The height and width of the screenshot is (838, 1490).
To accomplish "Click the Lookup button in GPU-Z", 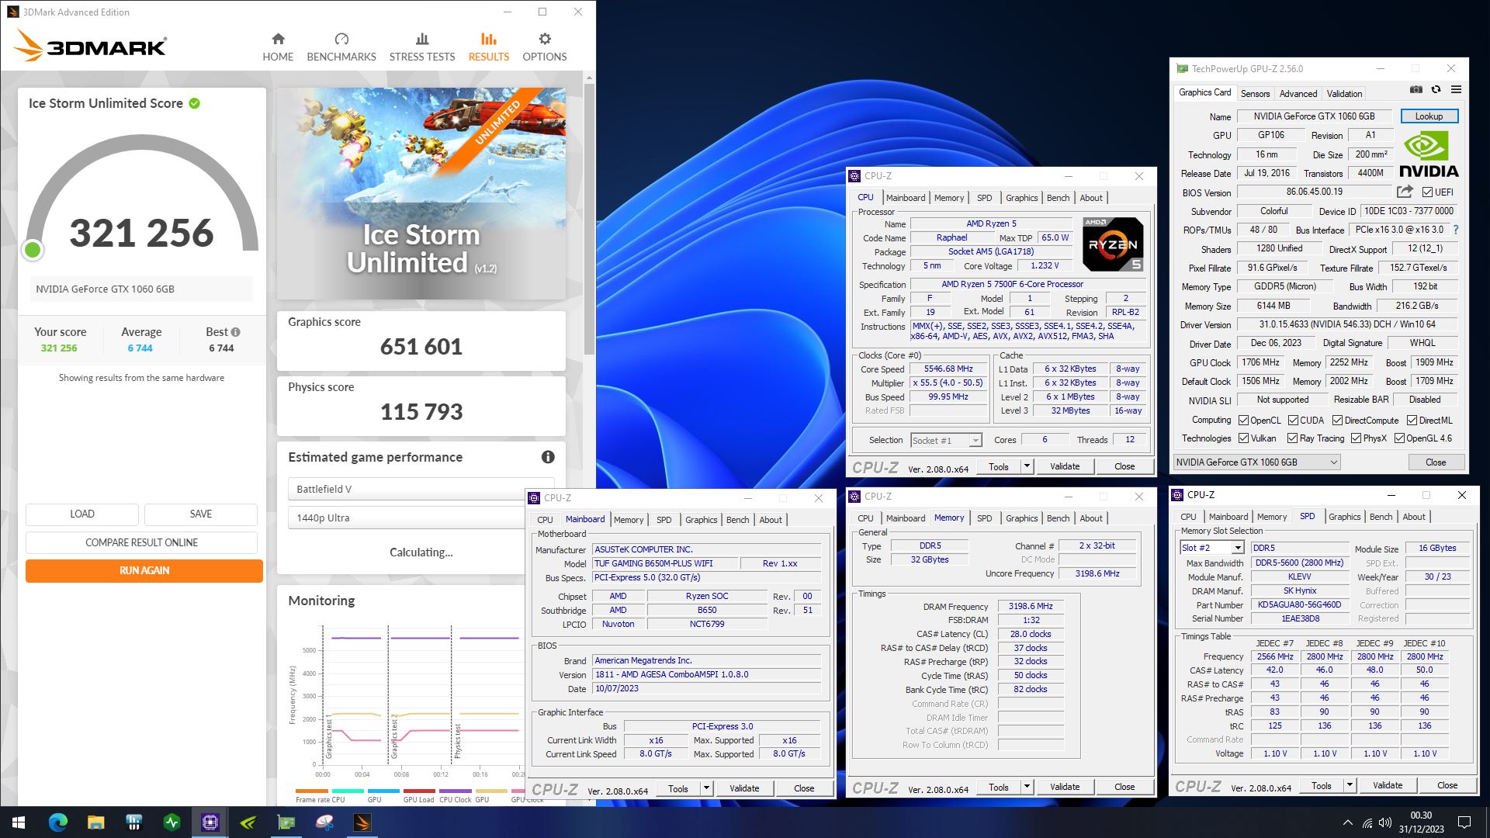I will pyautogui.click(x=1429, y=116).
